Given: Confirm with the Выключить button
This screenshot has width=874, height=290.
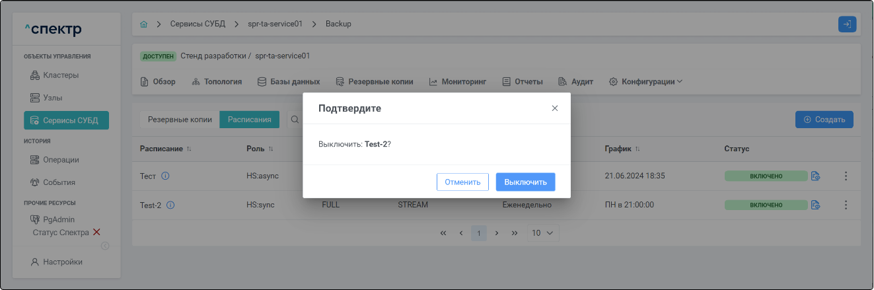Looking at the screenshot, I should tap(525, 182).
